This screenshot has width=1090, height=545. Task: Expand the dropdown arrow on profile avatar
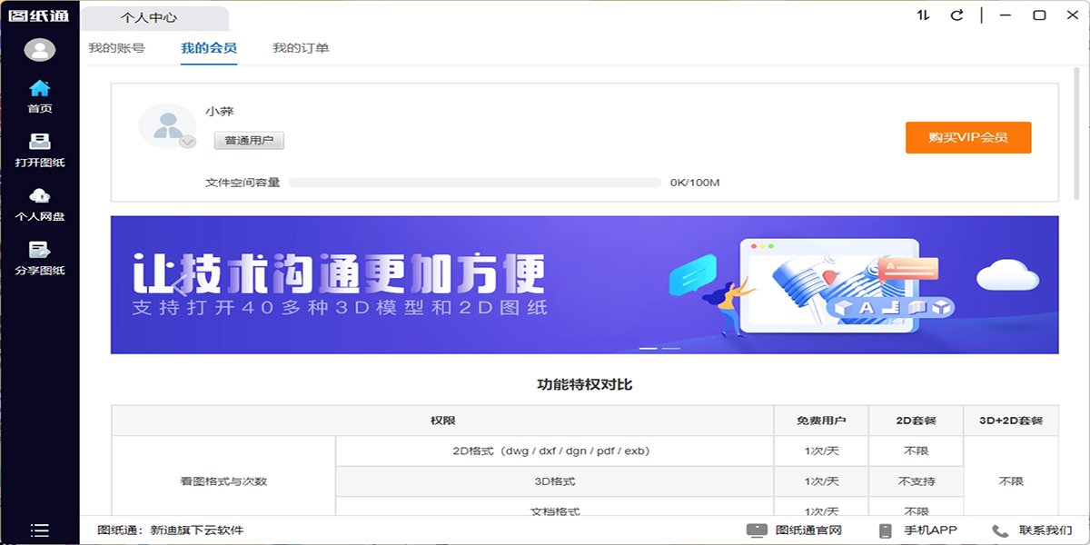[x=187, y=142]
